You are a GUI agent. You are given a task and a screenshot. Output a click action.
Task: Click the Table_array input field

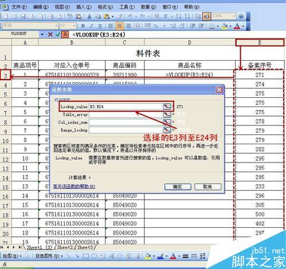[126, 114]
